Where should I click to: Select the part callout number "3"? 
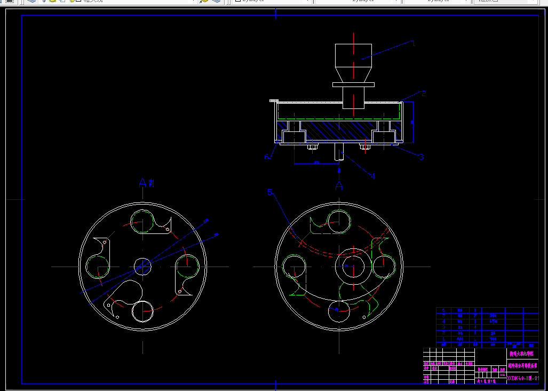click(421, 157)
